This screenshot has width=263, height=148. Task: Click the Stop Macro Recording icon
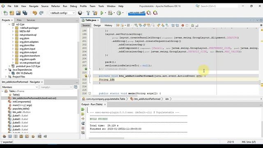coord(187,25)
